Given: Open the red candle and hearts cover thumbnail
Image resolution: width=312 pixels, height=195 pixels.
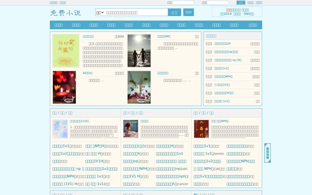Looking at the screenshot, I should pos(64,87).
